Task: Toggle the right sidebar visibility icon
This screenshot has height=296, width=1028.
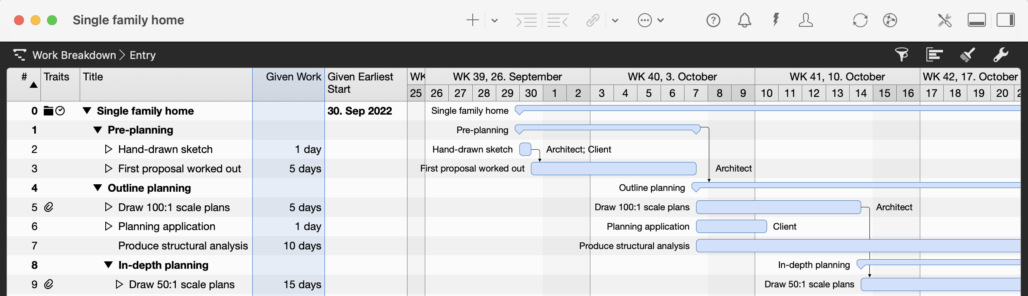Action: (1006, 20)
